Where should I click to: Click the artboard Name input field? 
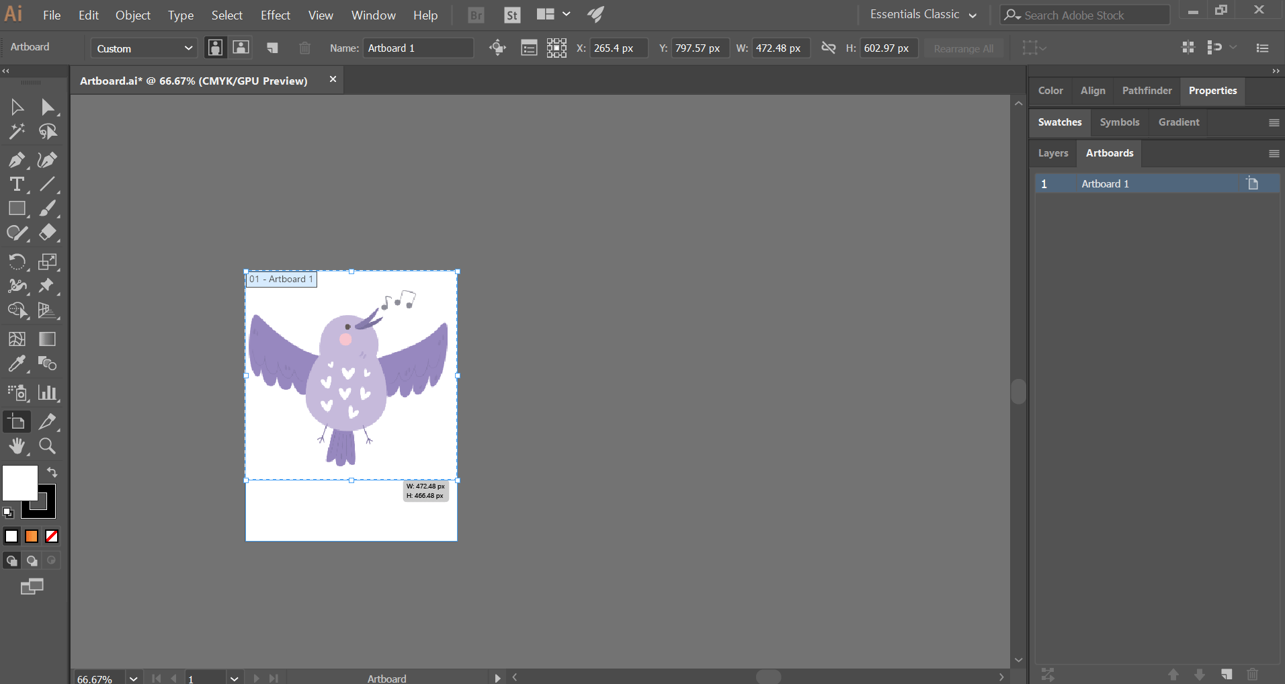(x=417, y=48)
